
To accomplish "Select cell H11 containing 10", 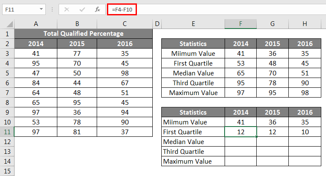I will click(305, 132).
